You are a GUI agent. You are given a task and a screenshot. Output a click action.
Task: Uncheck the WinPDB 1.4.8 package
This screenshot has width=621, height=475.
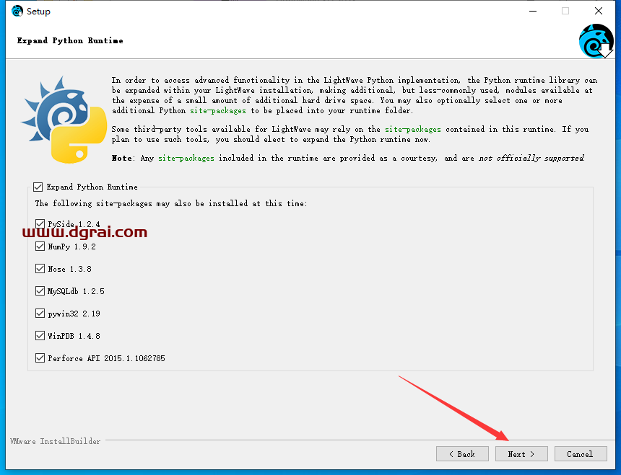(x=40, y=336)
